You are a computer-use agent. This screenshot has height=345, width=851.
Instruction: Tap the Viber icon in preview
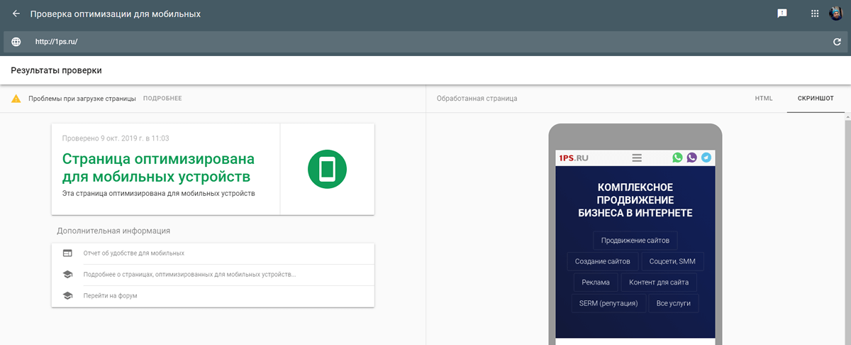coord(691,158)
